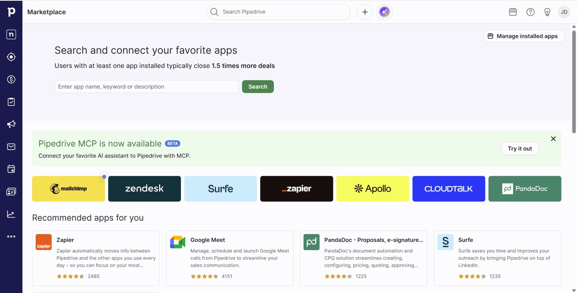Viewport: 577px width, 293px height.
Task: Click the quick add plus button
Action: pyautogui.click(x=365, y=12)
